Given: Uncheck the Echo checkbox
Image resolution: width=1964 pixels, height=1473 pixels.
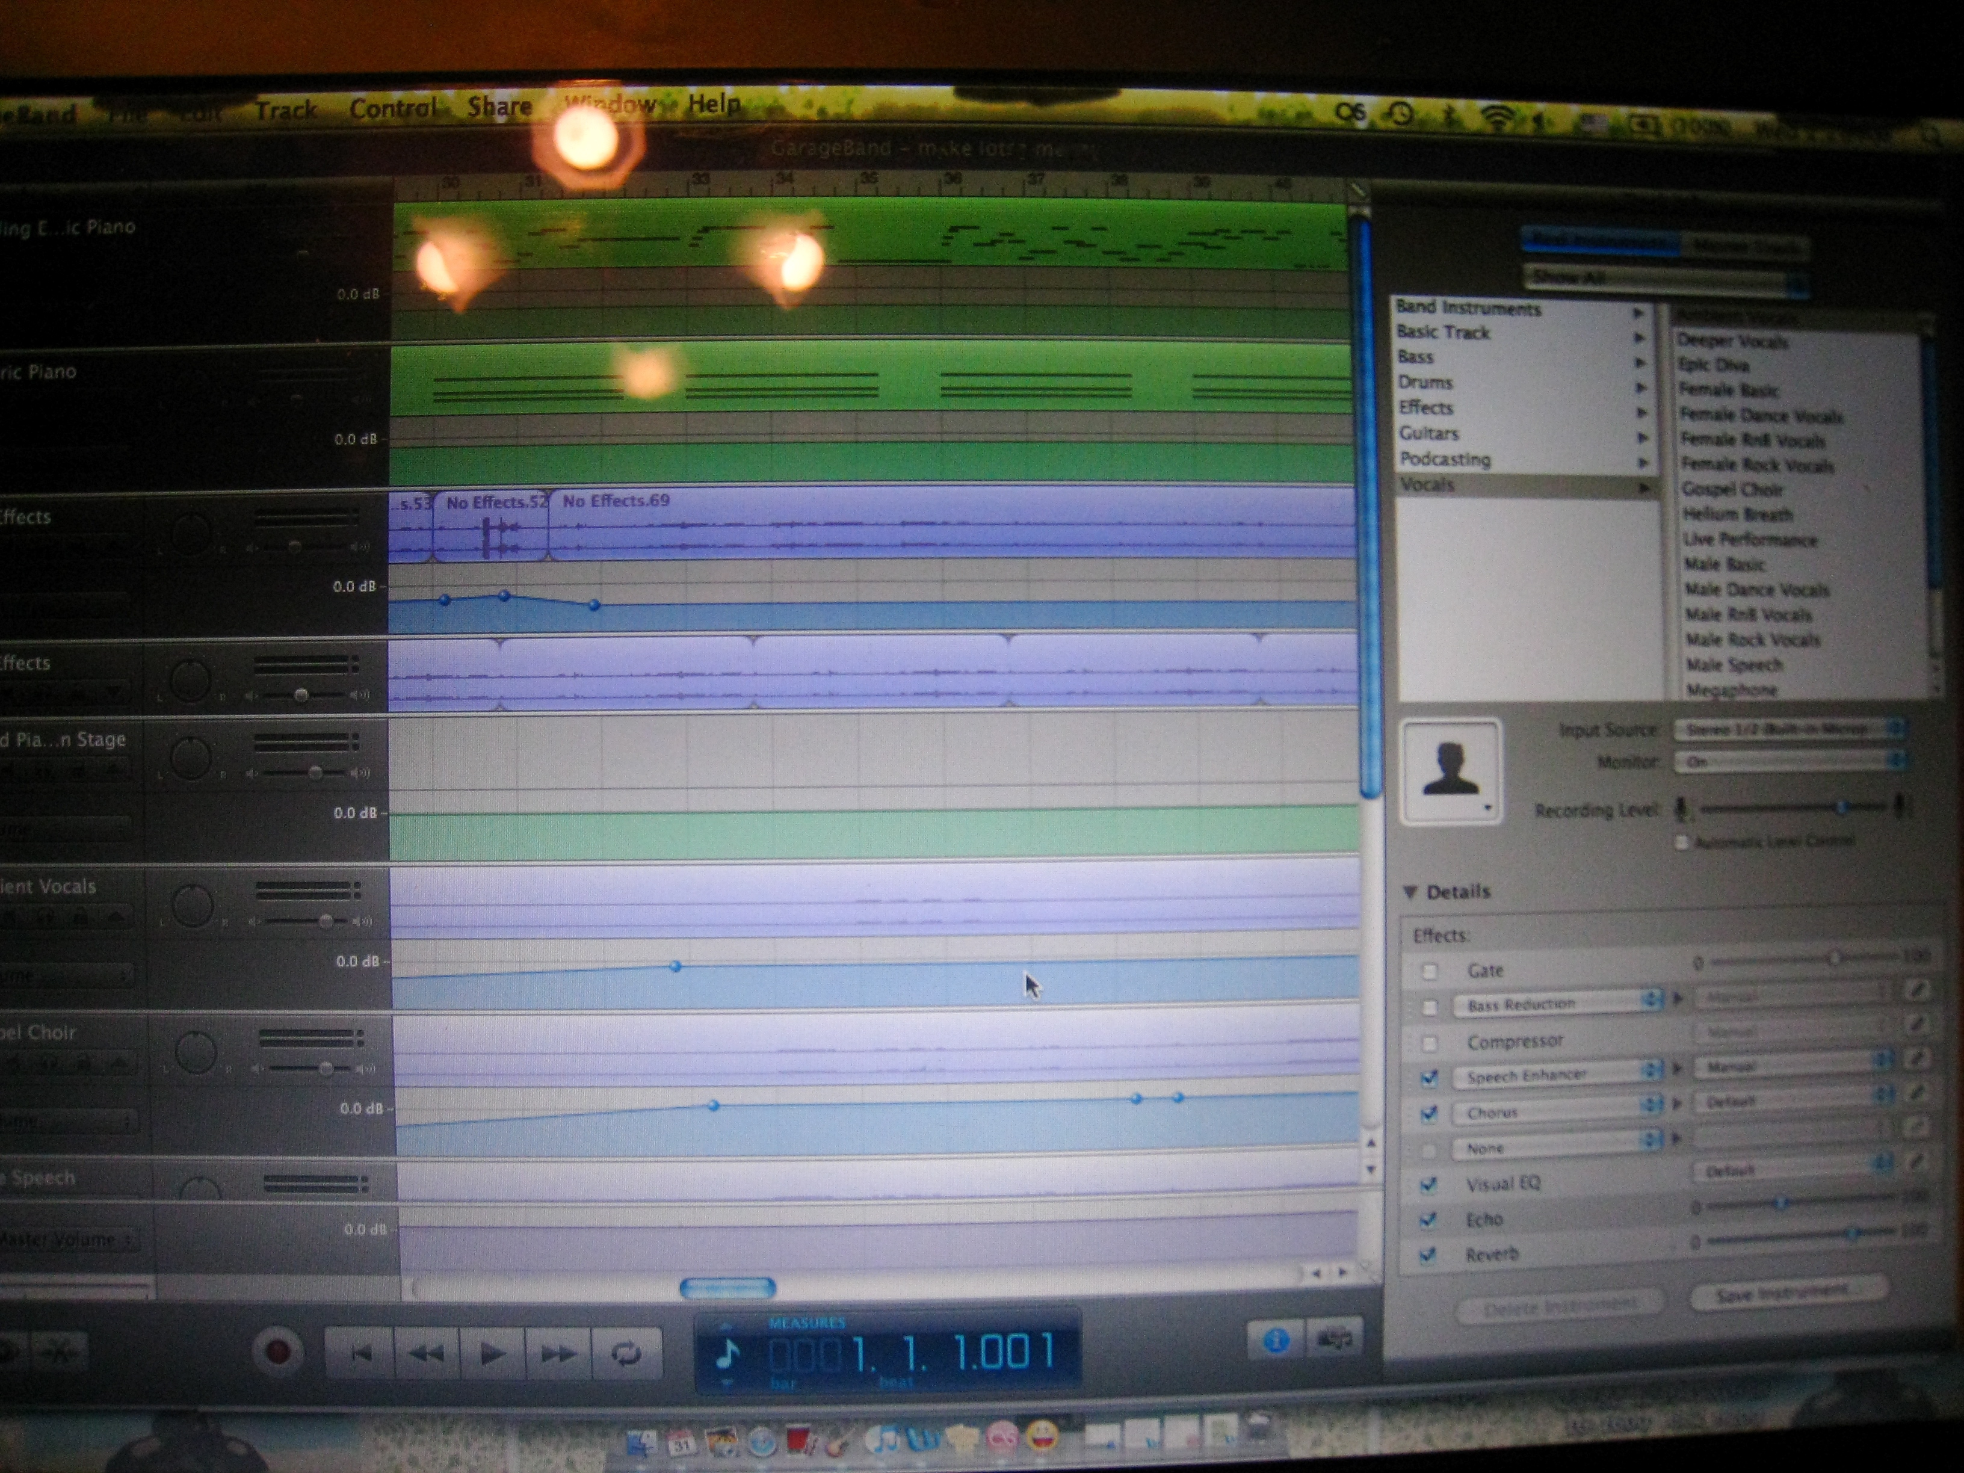Looking at the screenshot, I should click(x=1428, y=1220).
